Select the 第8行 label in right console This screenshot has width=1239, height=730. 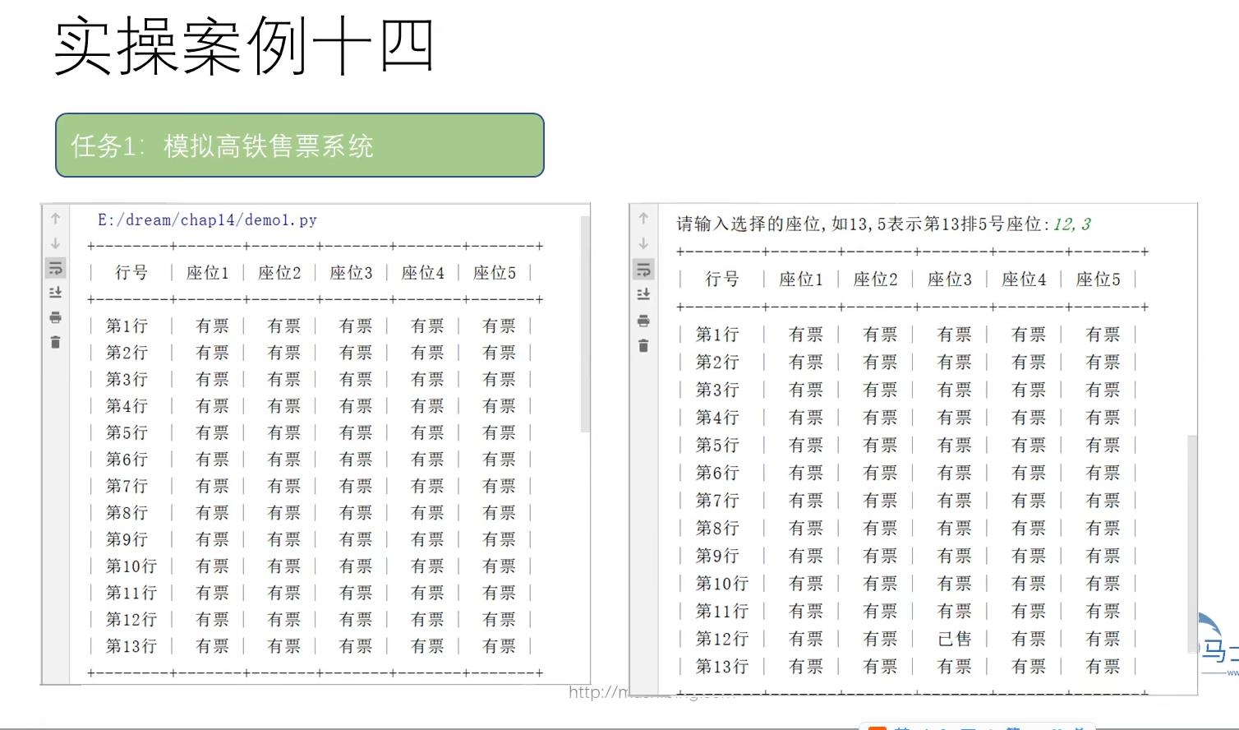(717, 529)
